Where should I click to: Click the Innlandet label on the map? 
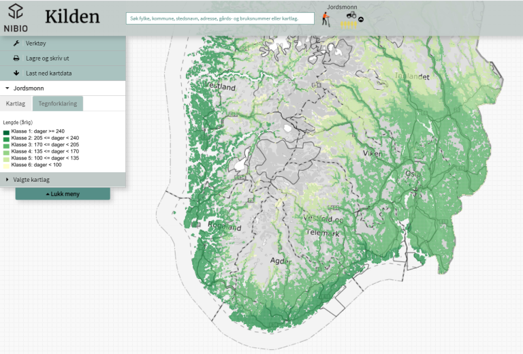[412, 76]
